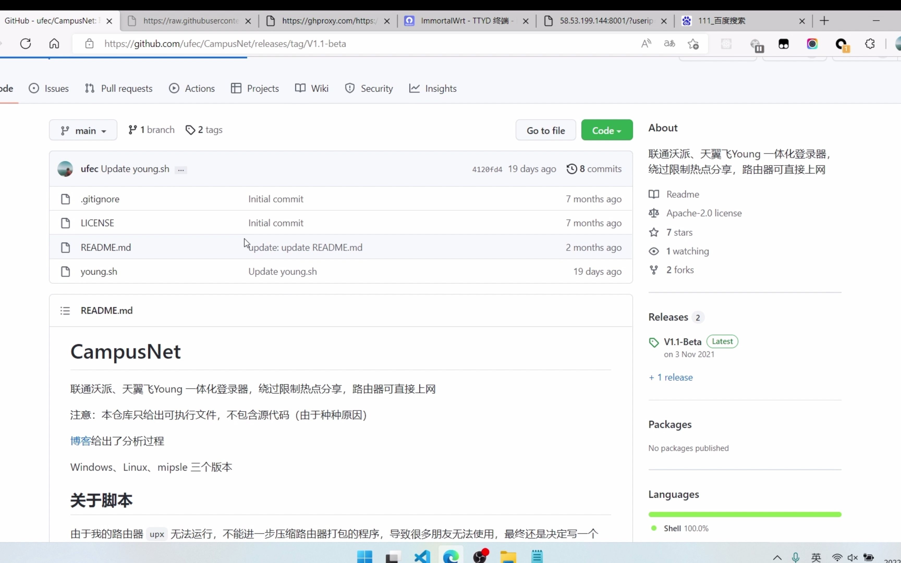Open 'update: update README.md' commit message
Image resolution: width=901 pixels, height=563 pixels.
[305, 247]
